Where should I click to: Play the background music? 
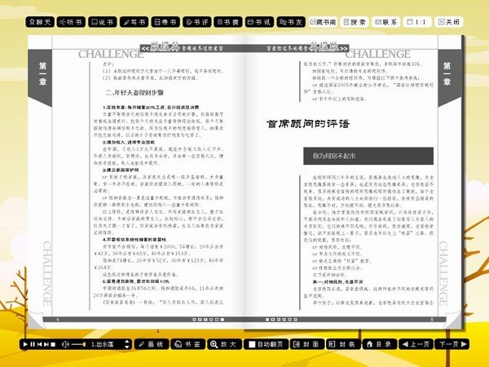(25, 344)
